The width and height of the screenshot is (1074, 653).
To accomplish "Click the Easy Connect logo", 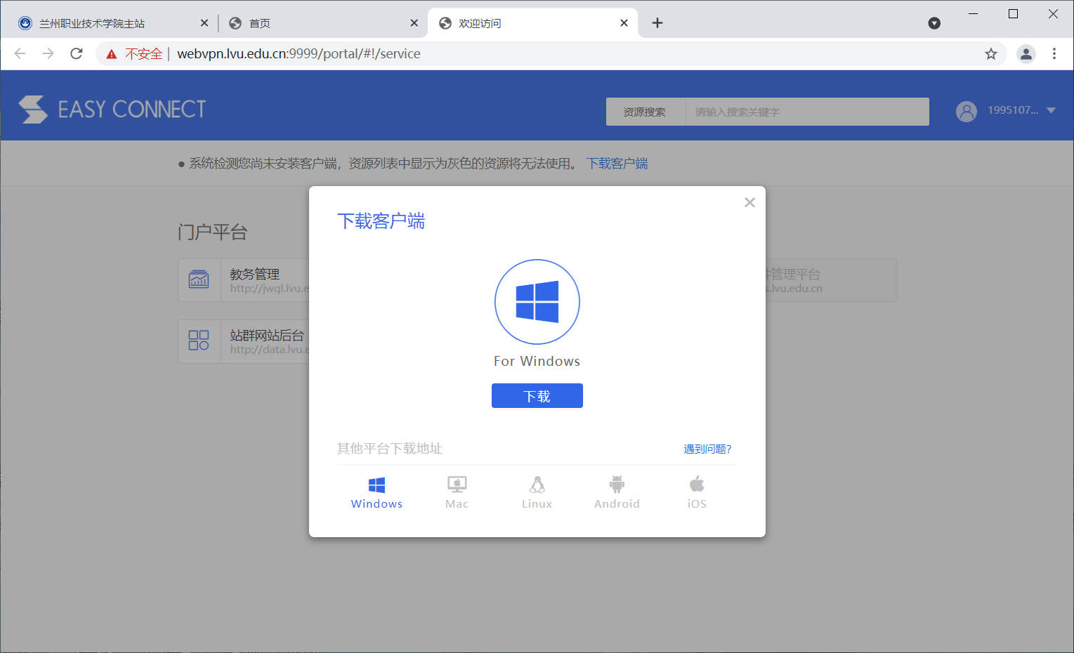I will (x=112, y=110).
